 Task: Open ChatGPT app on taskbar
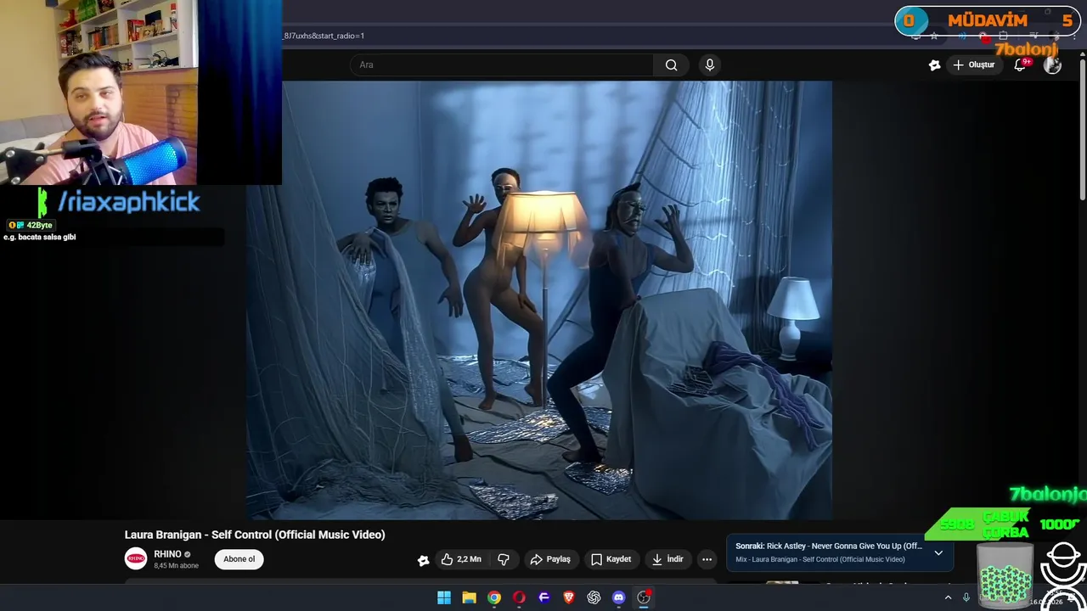(594, 597)
